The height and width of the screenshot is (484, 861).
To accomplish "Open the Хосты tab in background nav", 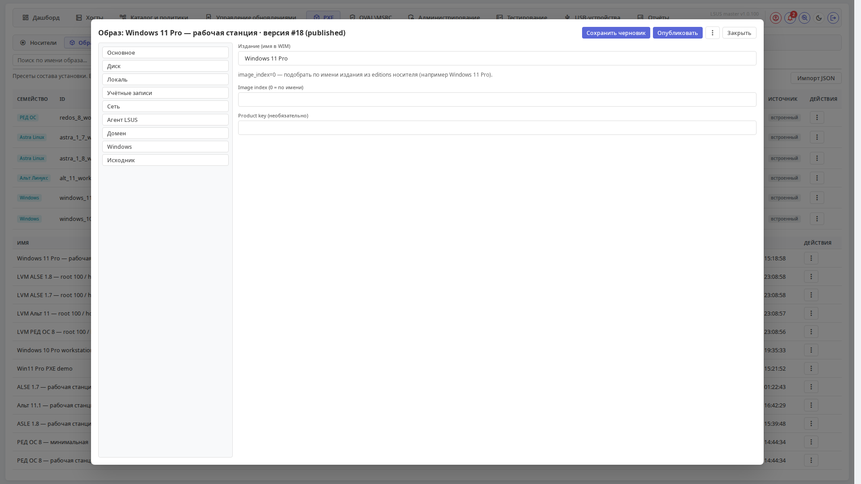I will (x=90, y=17).
